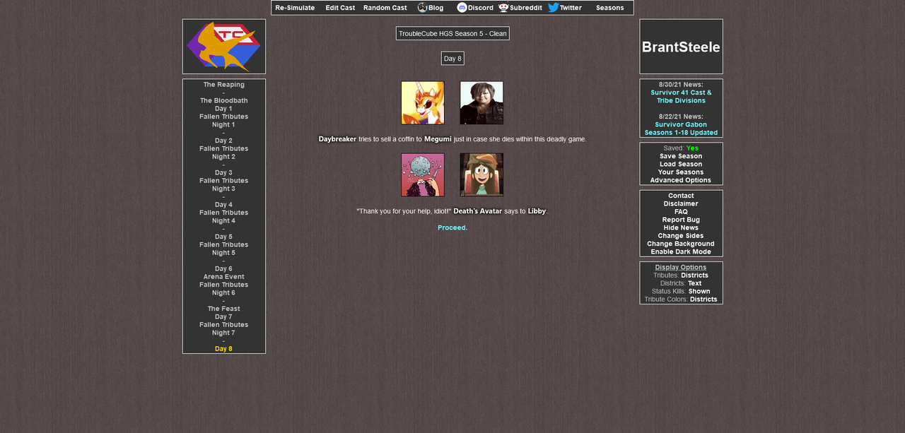Jump to Night 2 in sidebar
905x433 pixels.
click(223, 157)
